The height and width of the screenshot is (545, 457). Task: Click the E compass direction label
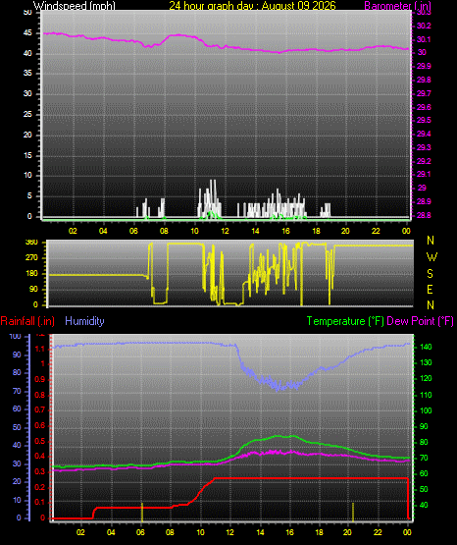430,290
